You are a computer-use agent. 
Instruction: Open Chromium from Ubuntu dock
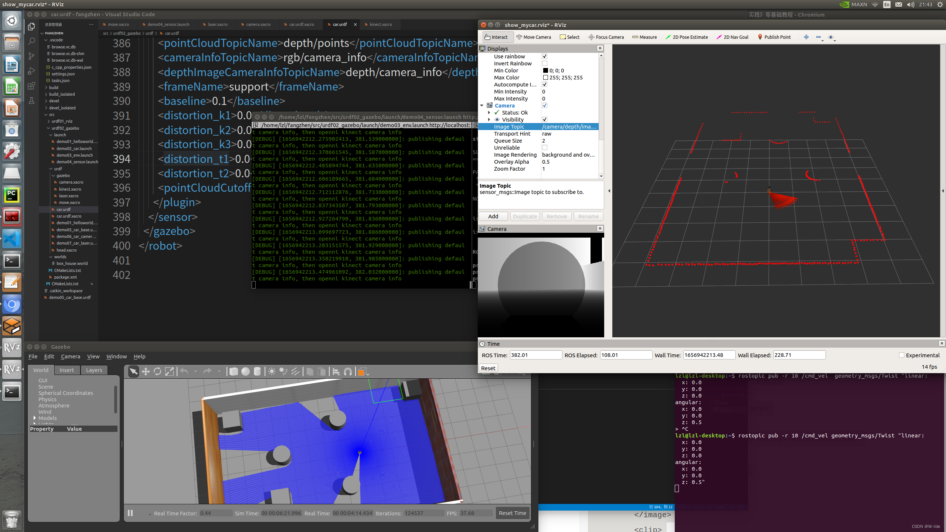(x=12, y=304)
